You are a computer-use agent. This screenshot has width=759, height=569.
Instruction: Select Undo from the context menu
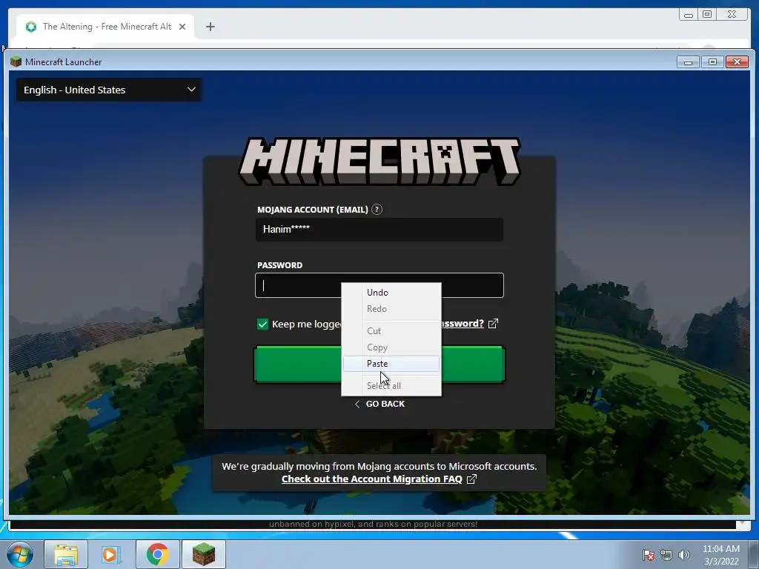point(391,292)
